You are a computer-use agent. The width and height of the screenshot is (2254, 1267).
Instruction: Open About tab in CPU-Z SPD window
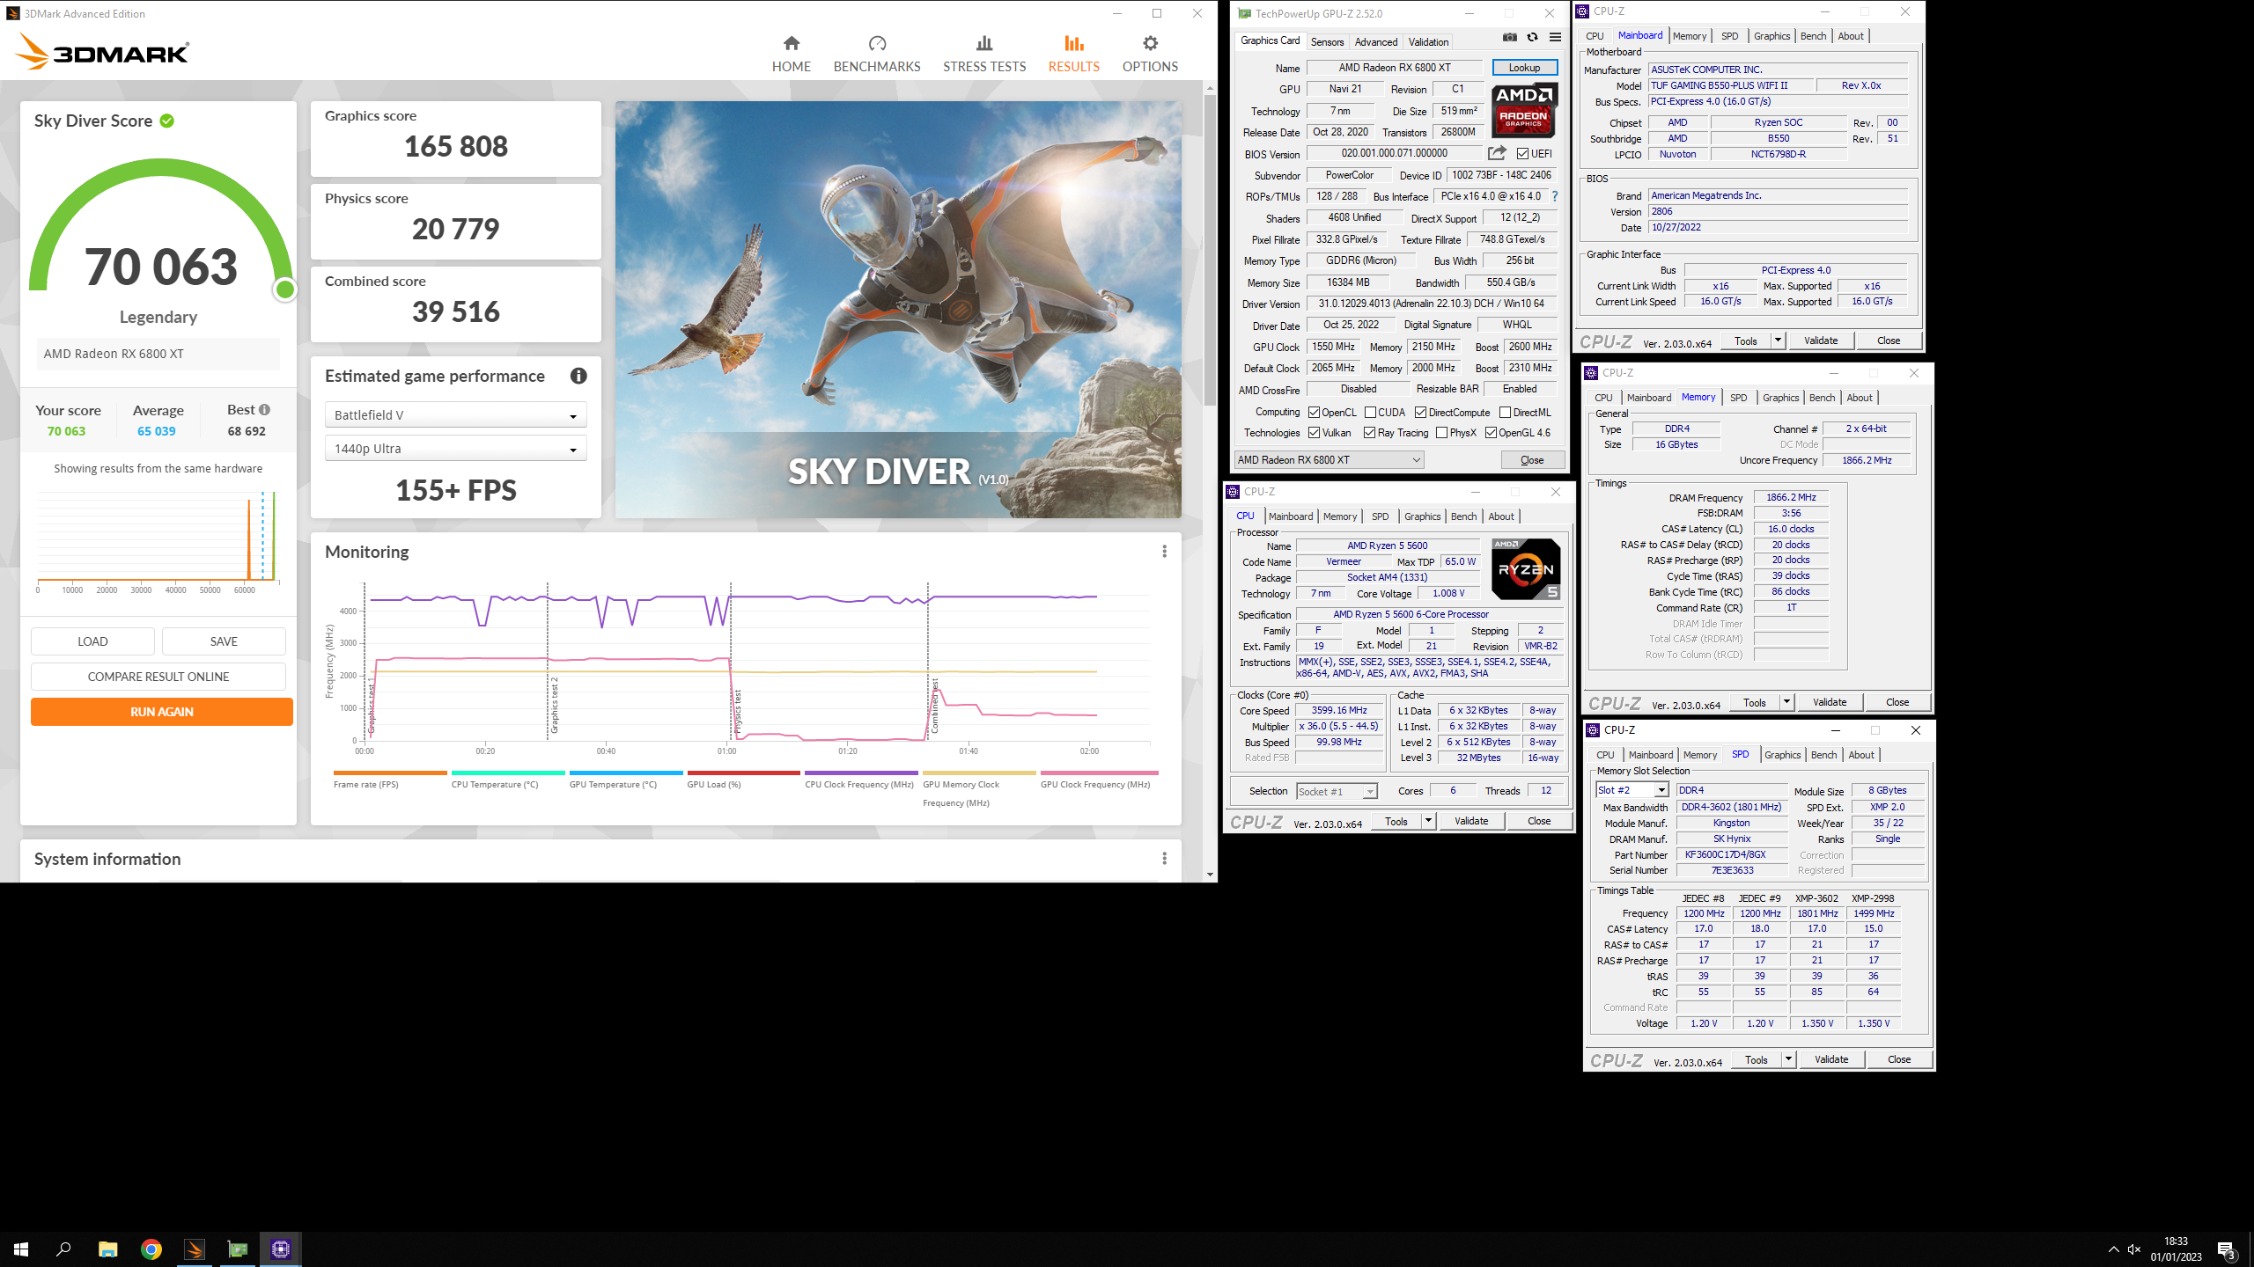(x=1861, y=755)
